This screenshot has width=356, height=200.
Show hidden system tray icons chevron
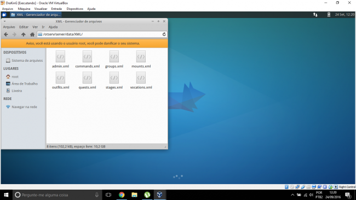[292, 195]
